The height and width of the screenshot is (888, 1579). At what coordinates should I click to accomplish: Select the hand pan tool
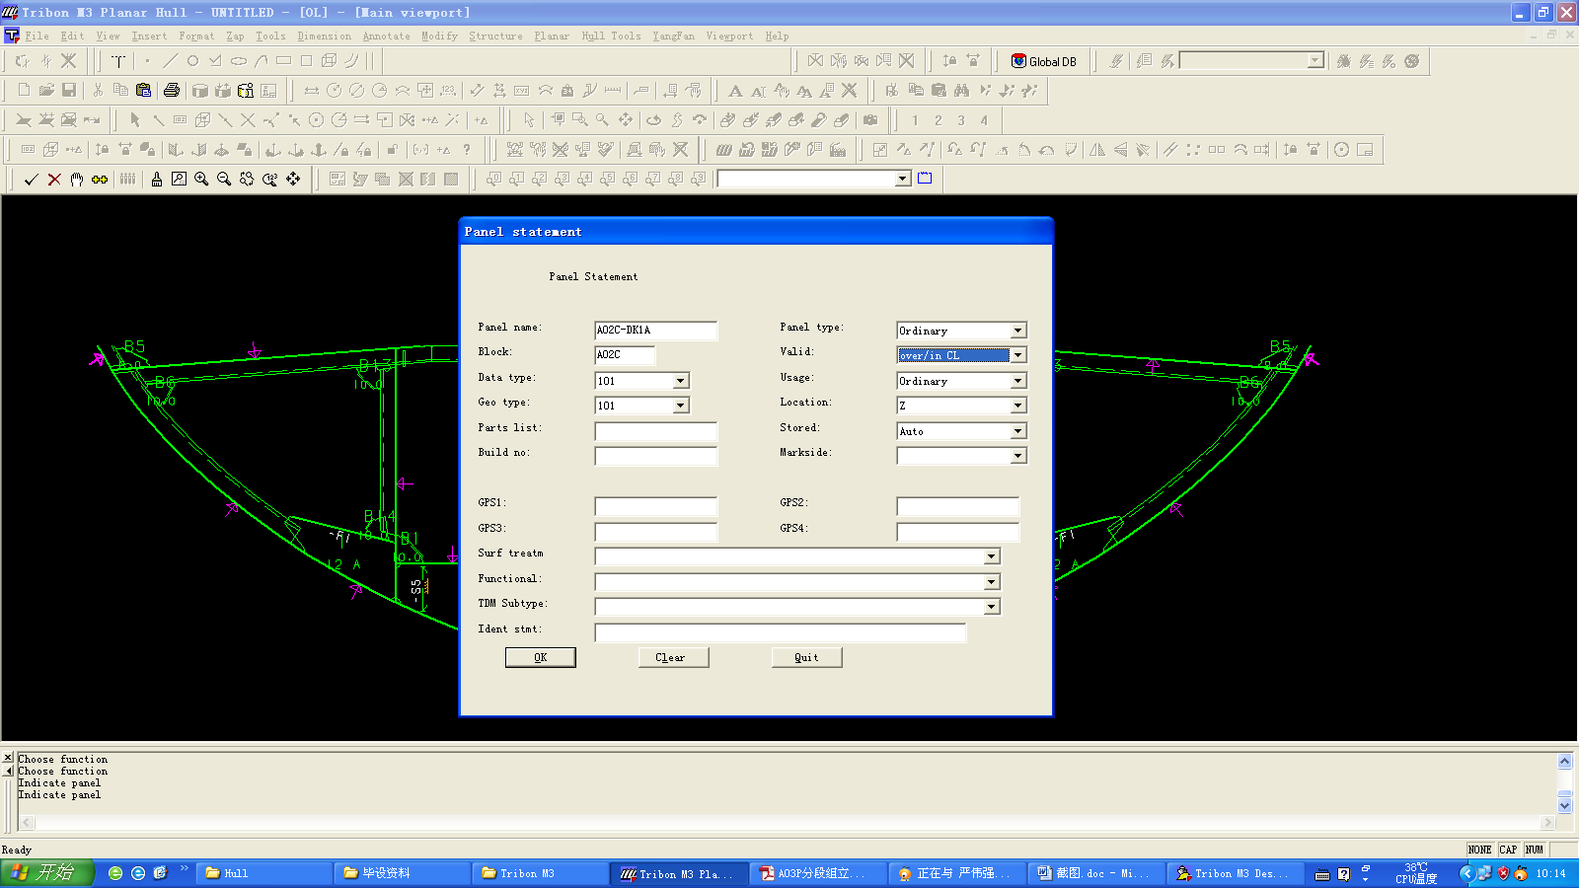tap(77, 180)
